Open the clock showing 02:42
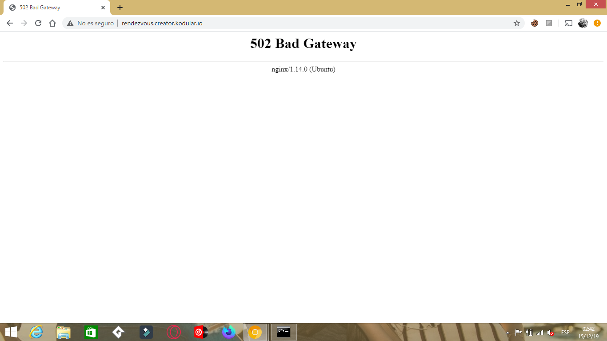Image resolution: width=607 pixels, height=341 pixels. [588, 333]
